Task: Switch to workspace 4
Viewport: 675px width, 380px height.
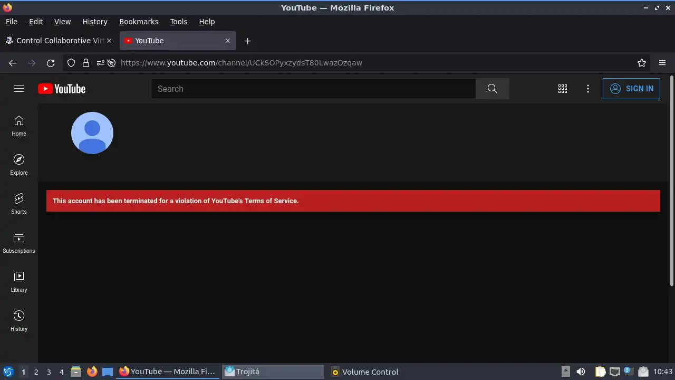Action: pyautogui.click(x=61, y=372)
